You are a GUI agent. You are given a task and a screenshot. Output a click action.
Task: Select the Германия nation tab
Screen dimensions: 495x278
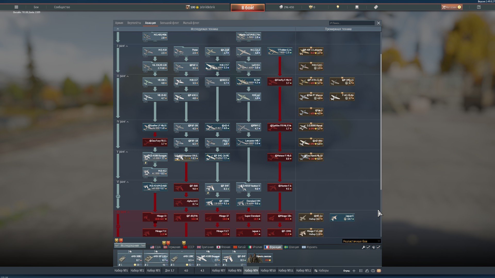(172, 247)
